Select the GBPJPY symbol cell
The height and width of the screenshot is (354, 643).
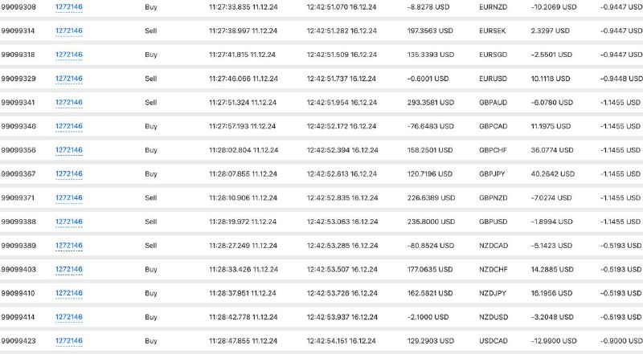click(x=492, y=173)
